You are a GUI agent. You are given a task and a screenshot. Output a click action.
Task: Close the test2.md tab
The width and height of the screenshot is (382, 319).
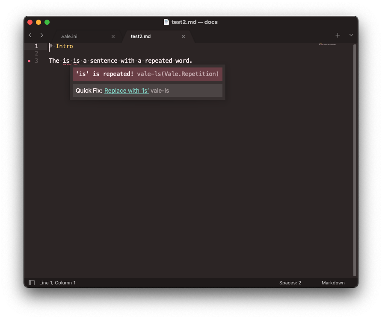click(183, 37)
